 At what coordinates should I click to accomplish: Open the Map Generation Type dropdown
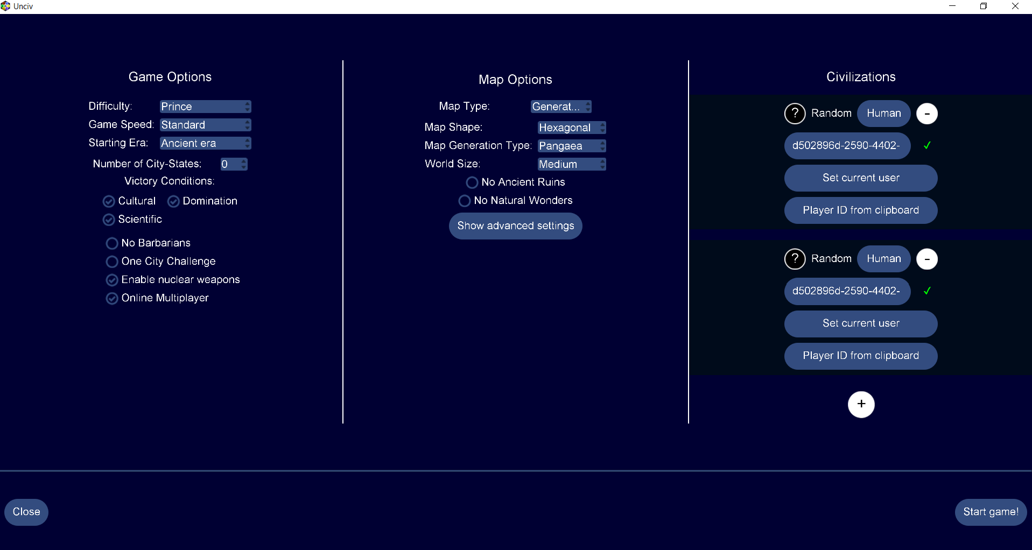click(x=571, y=145)
